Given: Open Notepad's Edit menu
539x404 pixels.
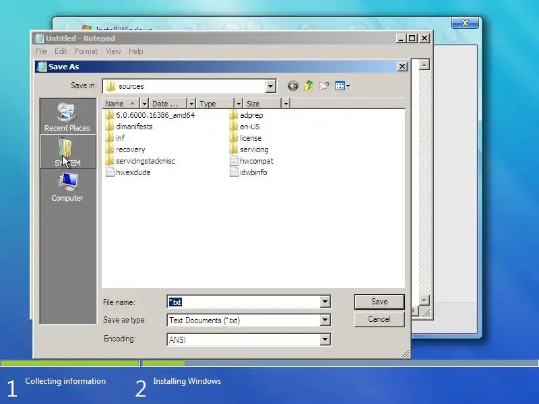Looking at the screenshot, I should tap(61, 51).
